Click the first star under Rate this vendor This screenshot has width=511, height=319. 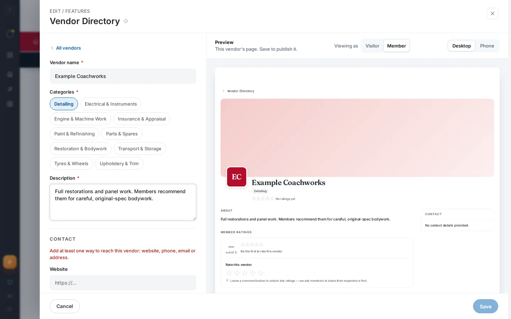229,273
